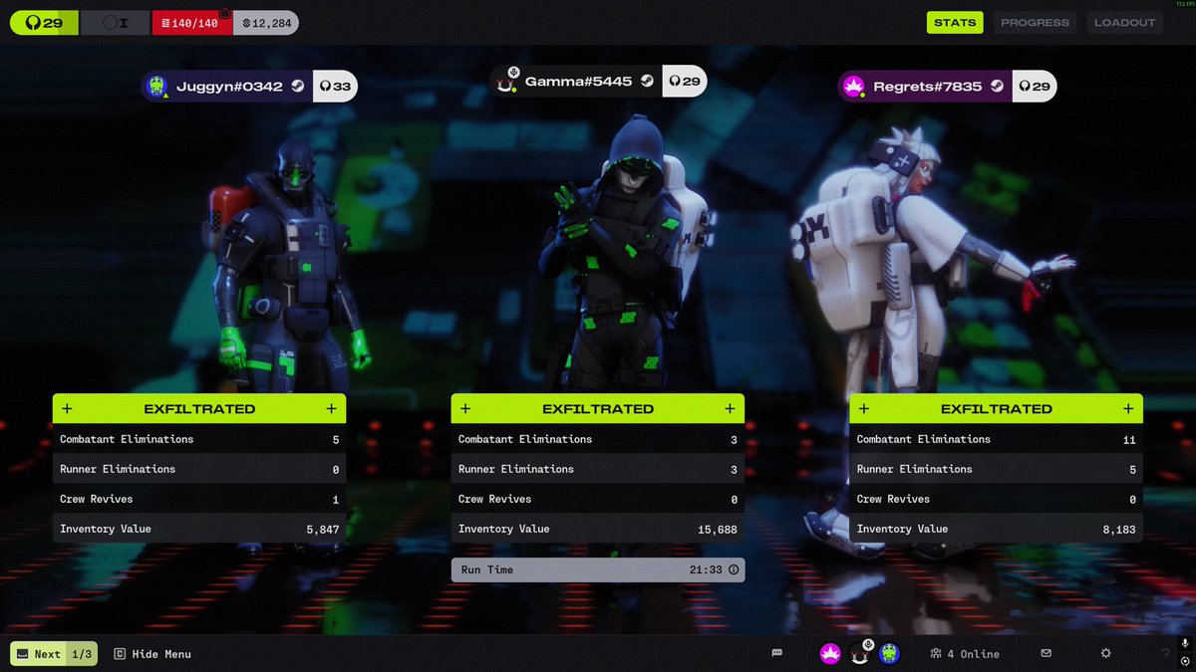1196x672 pixels.
Task: Click the Next 1/3 button
Action: tap(54, 654)
